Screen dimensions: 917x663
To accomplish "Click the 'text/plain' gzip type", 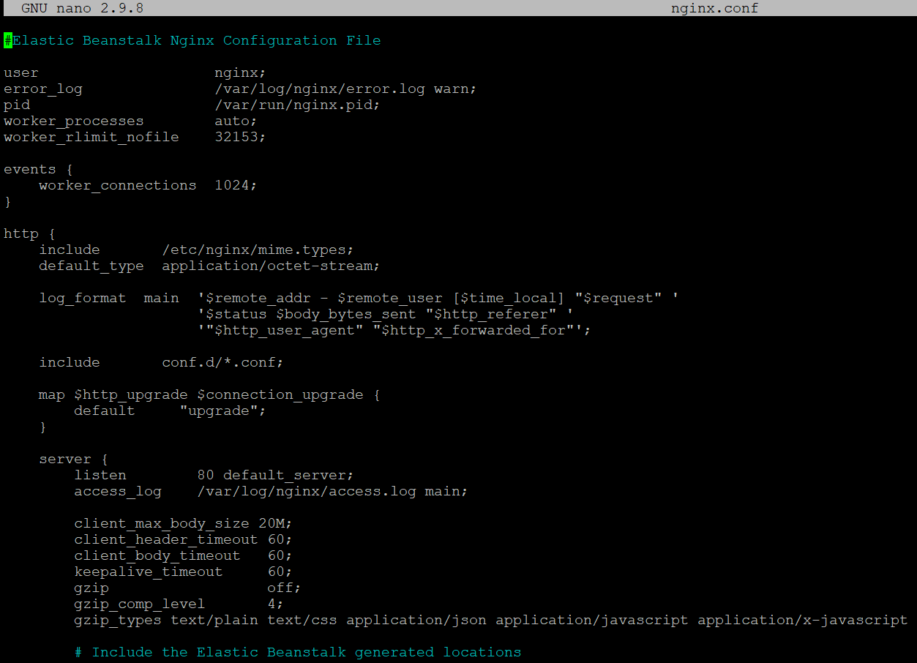I will point(214,620).
